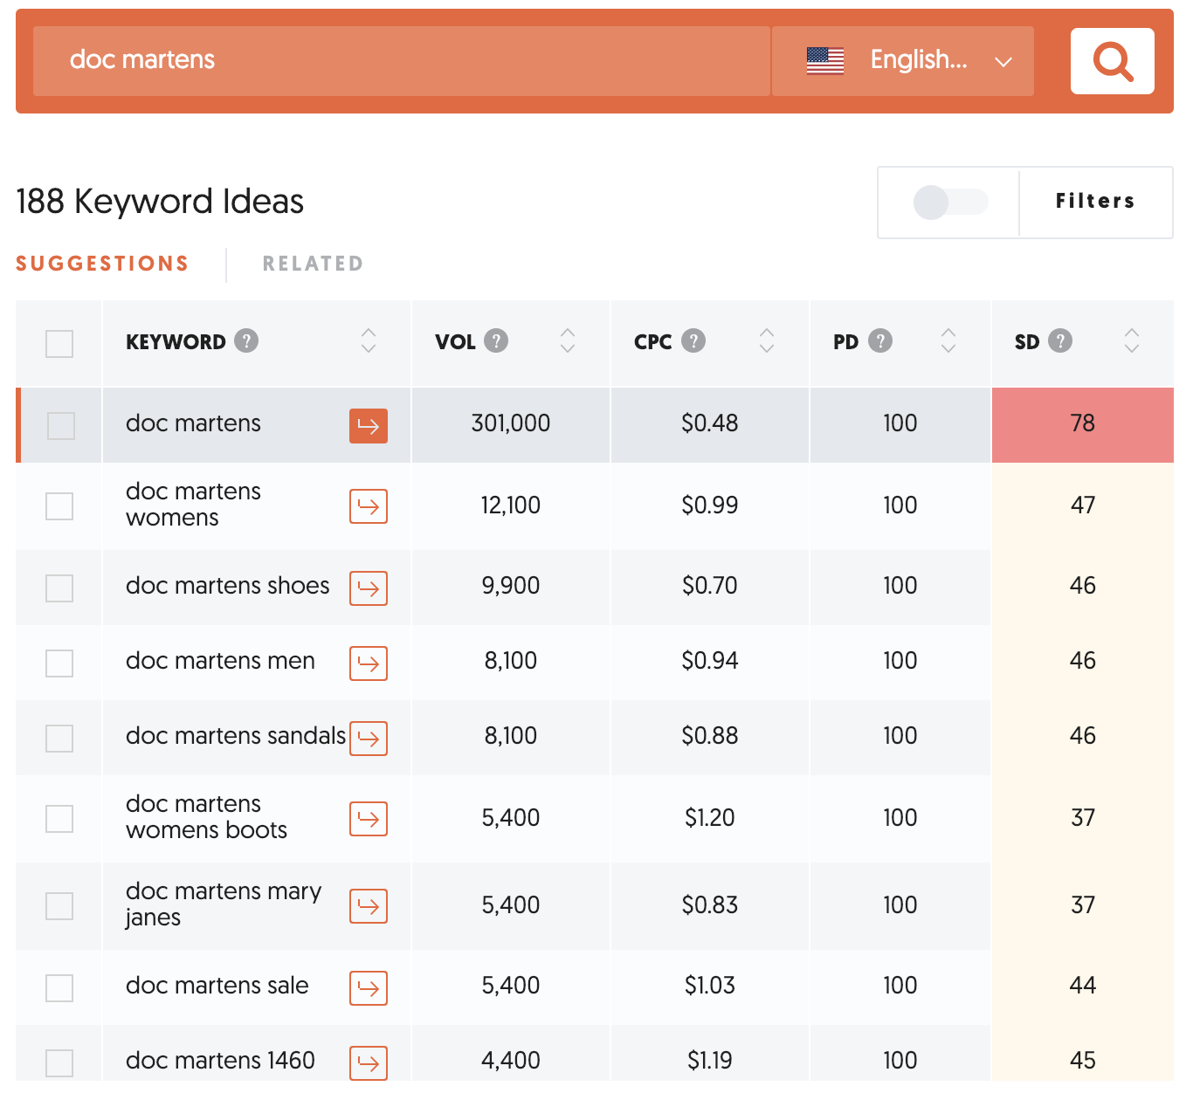Click the keyword text doc martens shoes
The image size is (1193, 1100).
(228, 586)
